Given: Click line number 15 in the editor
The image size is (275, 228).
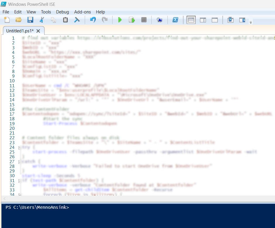Looking at the screenshot, I should point(12,105).
